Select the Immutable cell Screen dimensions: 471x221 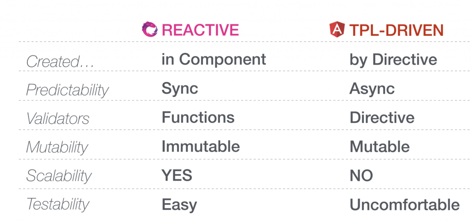pos(201,146)
